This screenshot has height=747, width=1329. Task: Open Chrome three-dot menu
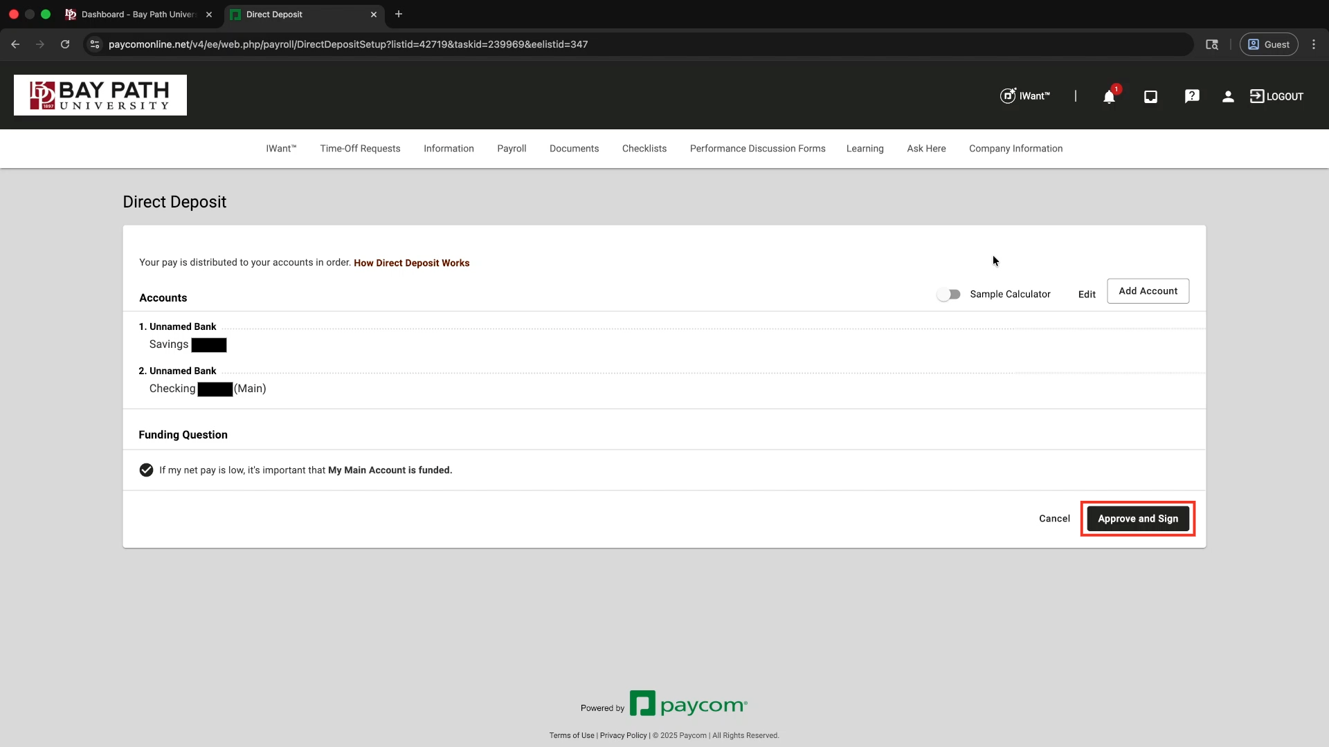(x=1314, y=44)
